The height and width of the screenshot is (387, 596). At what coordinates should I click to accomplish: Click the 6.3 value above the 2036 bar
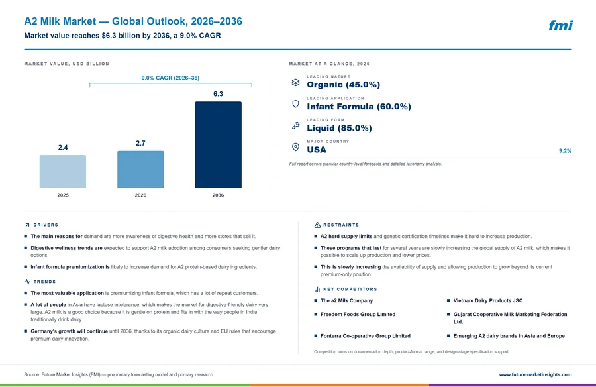click(218, 94)
